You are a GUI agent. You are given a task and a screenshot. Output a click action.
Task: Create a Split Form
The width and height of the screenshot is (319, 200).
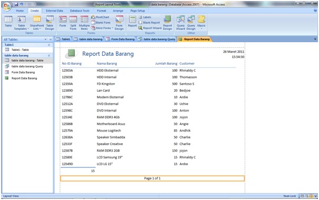[x=73, y=23]
